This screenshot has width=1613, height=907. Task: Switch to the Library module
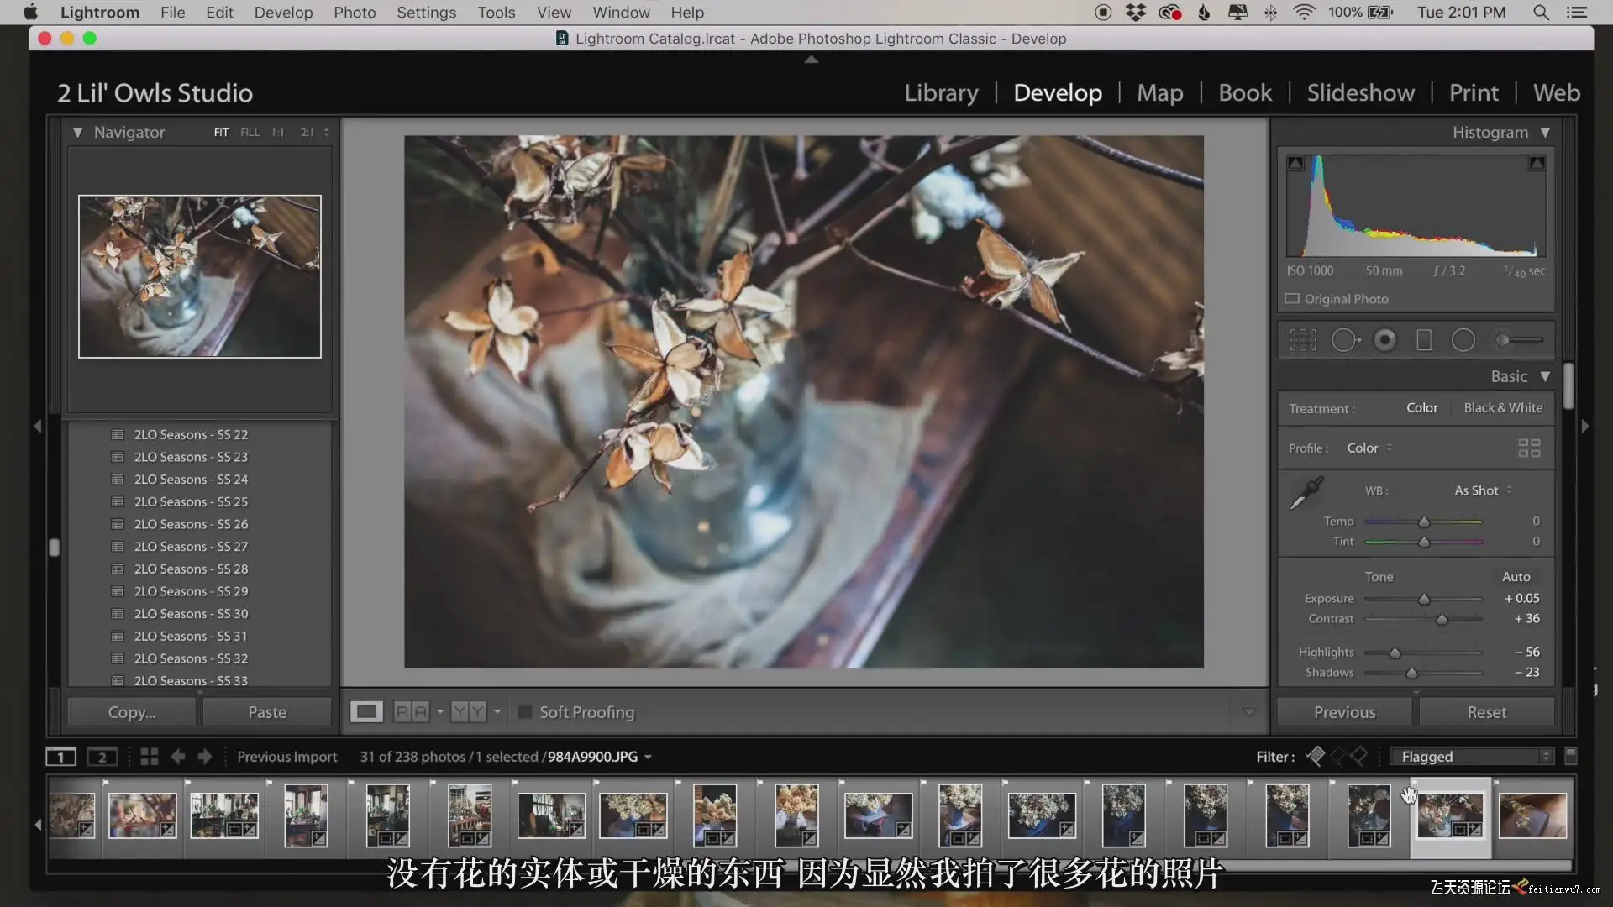coord(941,92)
